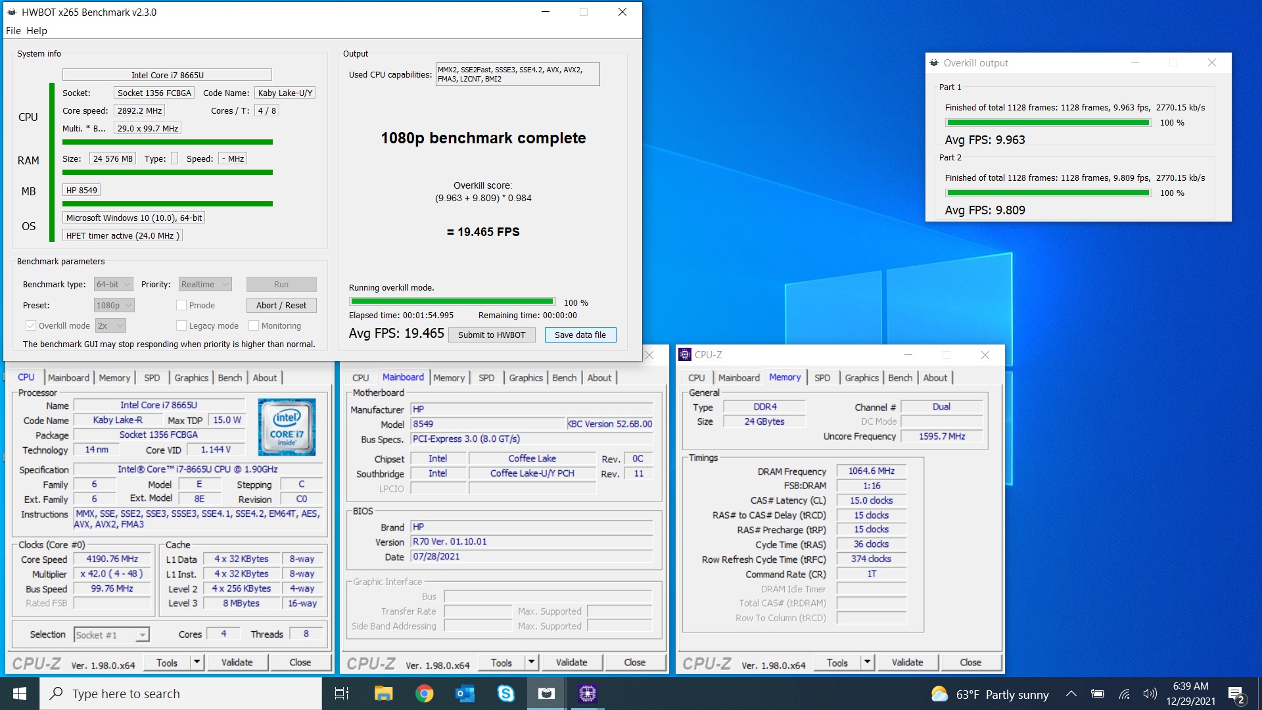
Task: Enable the Monitoring checkbox
Action: [254, 326]
